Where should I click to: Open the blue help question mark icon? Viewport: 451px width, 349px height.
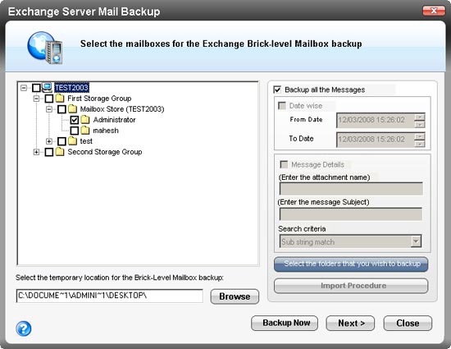[x=23, y=328]
